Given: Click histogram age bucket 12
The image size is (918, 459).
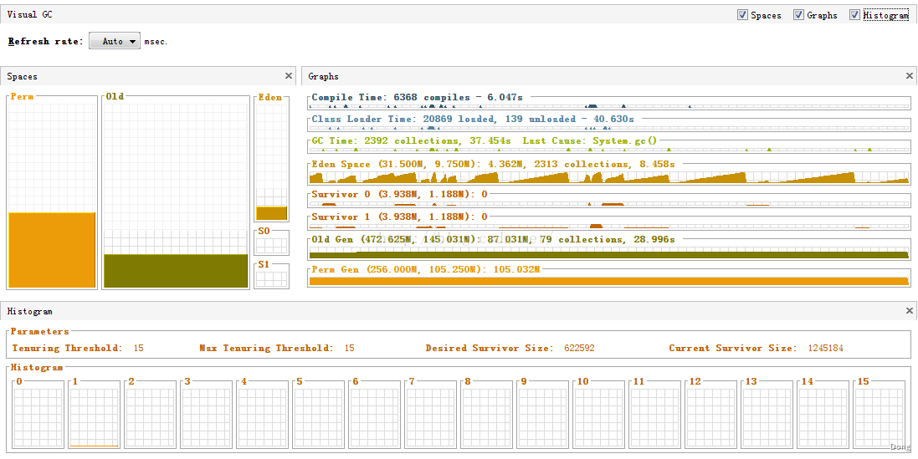Looking at the screenshot, I should point(710,415).
